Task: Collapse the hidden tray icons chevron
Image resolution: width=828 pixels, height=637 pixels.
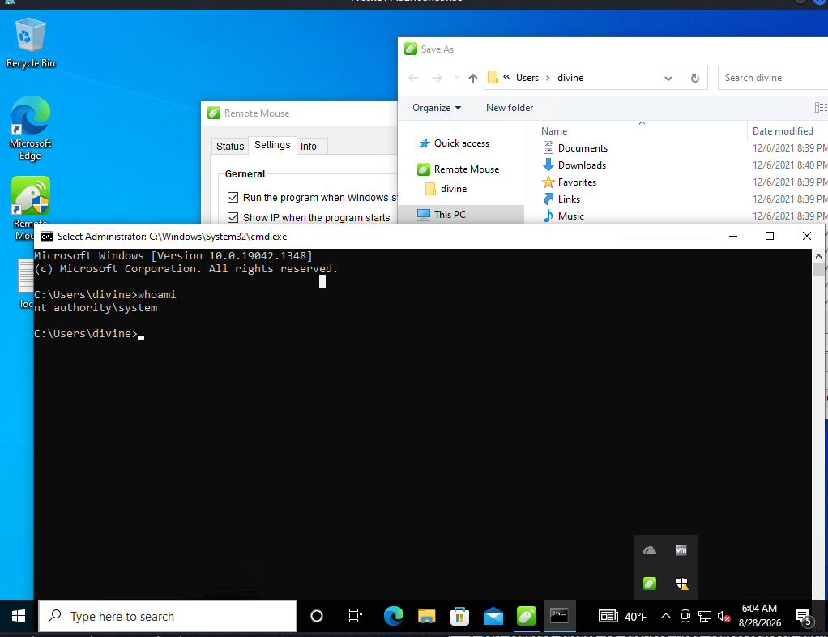Action: click(x=666, y=617)
